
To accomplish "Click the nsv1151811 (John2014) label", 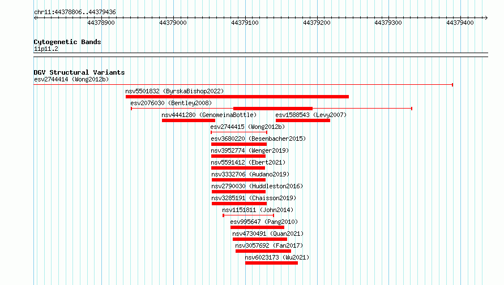I will point(258,210).
